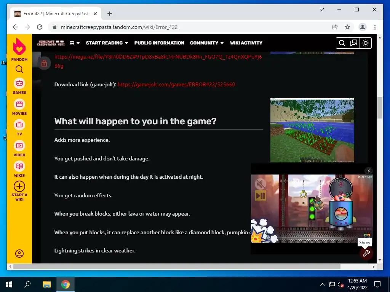Screen dimensions: 390x292
Task: Open the Chrome three-dot menu
Action: pos(375,27)
